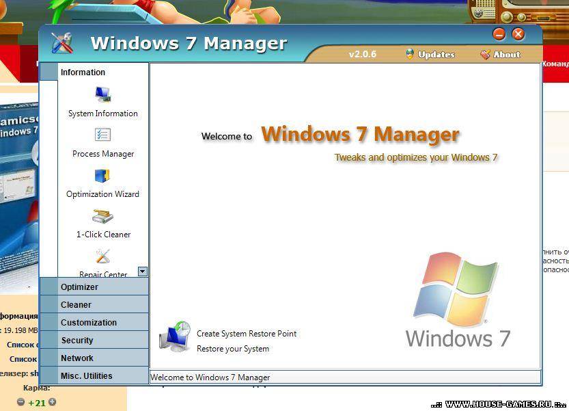Click the Windows 7 Manager logo icon
569x411 pixels.
coord(62,43)
